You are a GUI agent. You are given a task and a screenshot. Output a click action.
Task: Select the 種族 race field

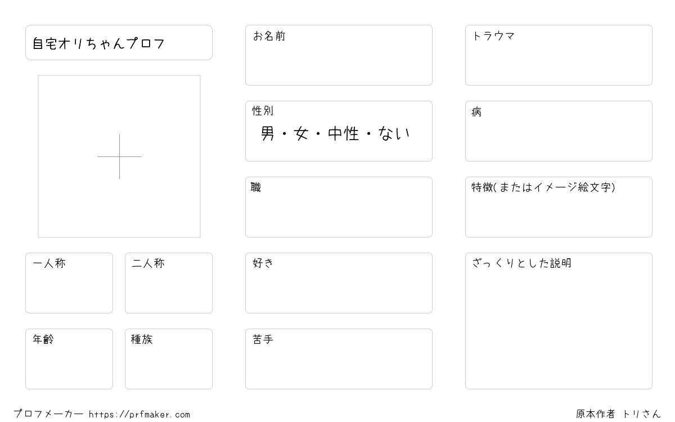tap(169, 359)
